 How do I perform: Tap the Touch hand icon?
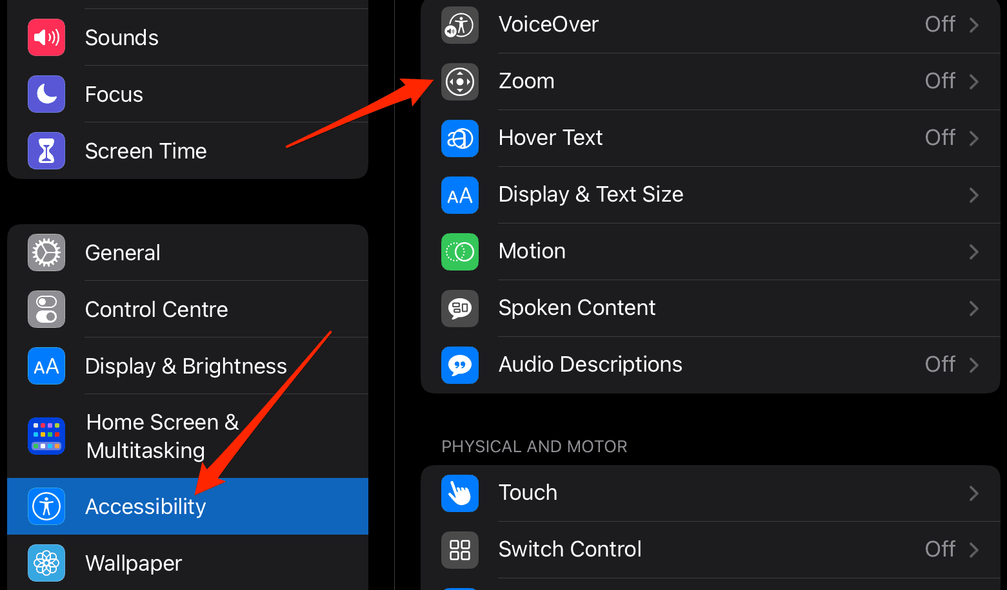pos(460,493)
